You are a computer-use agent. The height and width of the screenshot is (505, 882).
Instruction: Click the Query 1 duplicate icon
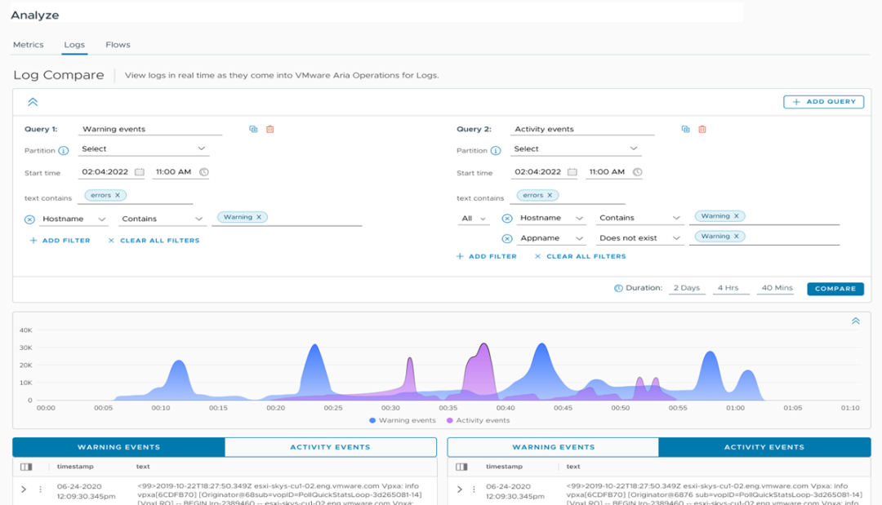click(253, 129)
